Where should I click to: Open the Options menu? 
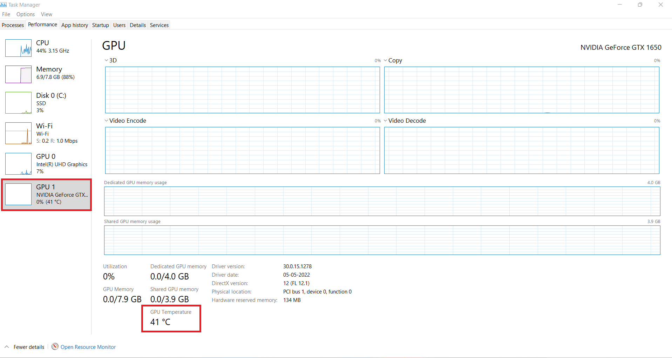(26, 14)
